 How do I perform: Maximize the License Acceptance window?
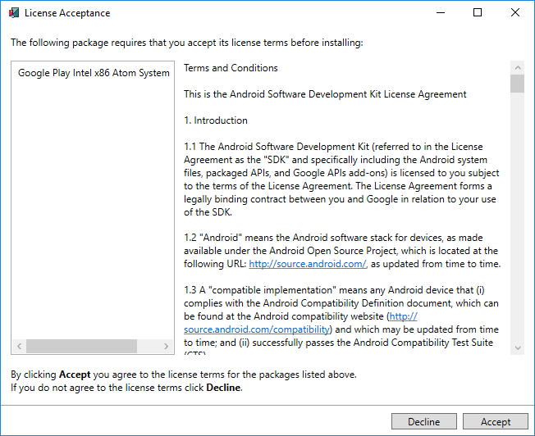[478, 12]
